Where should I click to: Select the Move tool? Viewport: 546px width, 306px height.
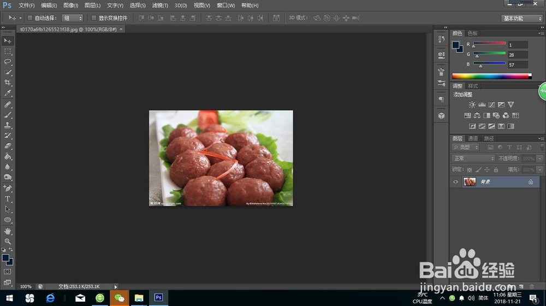(7, 41)
